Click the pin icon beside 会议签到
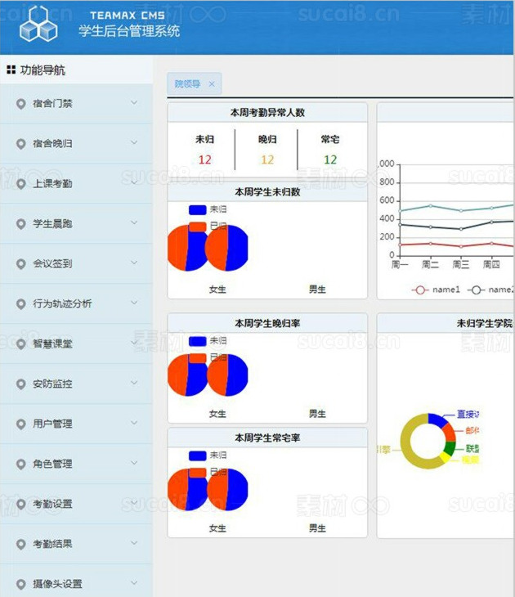Viewport: 515px width, 597px height. tap(21, 264)
